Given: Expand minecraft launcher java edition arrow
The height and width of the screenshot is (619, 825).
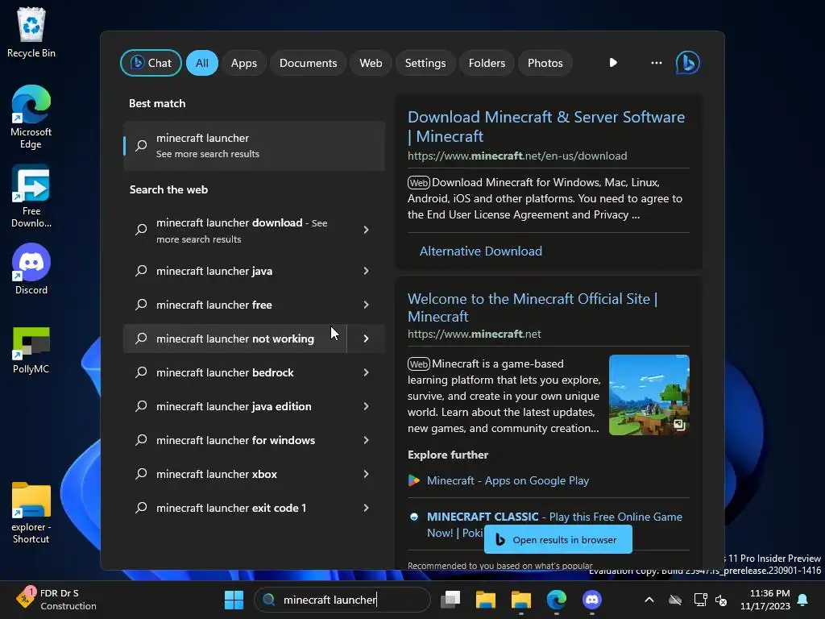Looking at the screenshot, I should click(367, 406).
